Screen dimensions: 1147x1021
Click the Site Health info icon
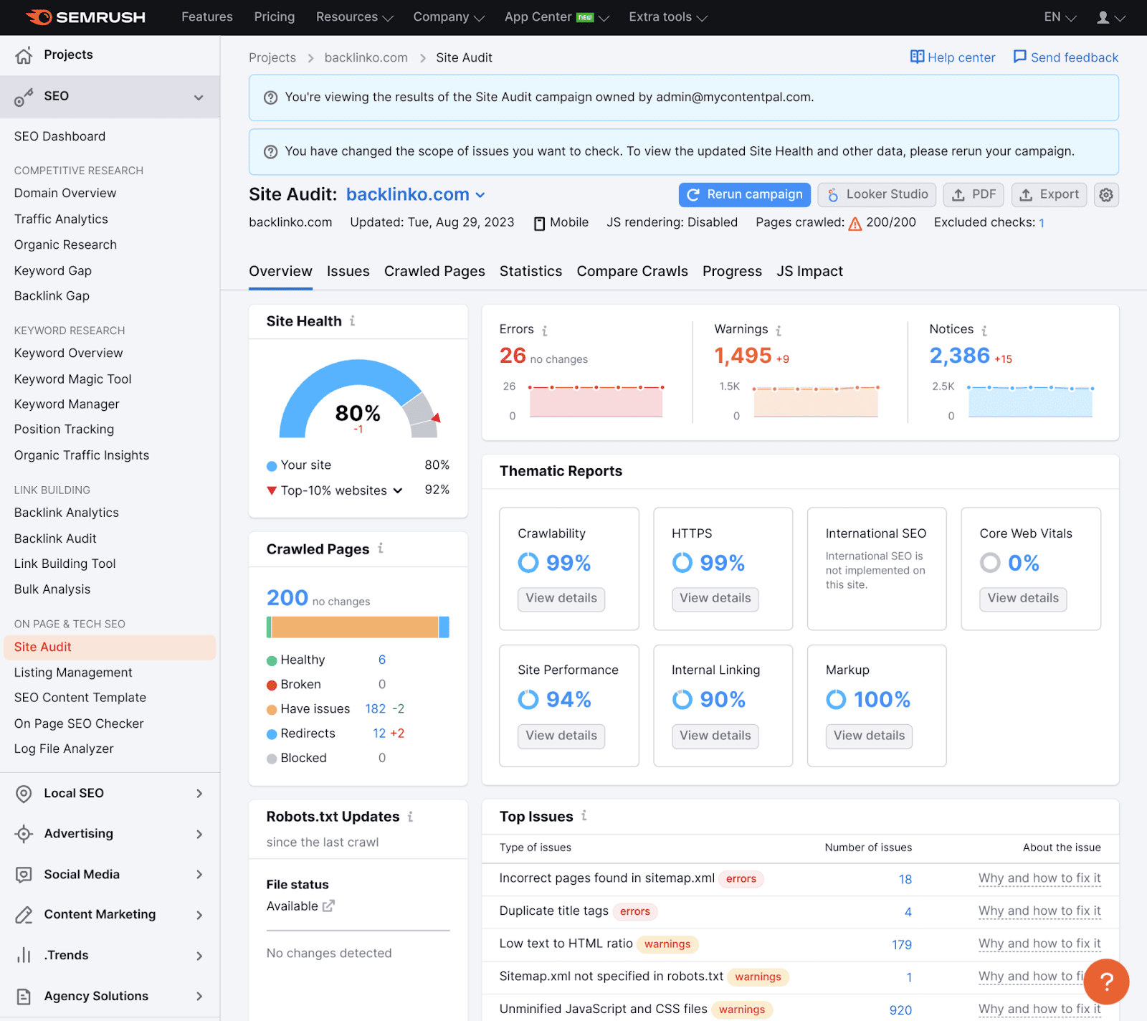(353, 321)
